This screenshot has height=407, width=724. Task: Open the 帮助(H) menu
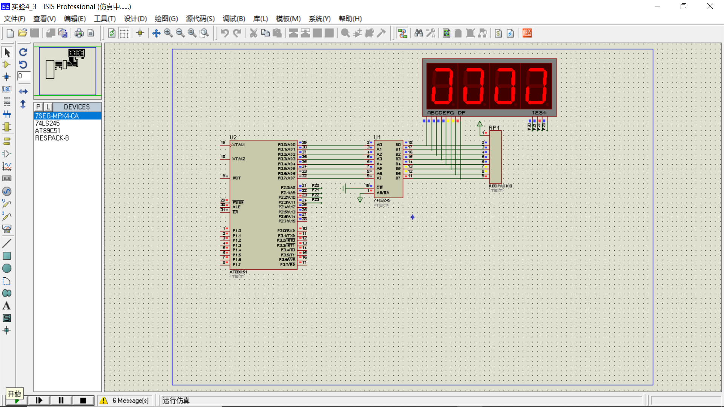click(350, 18)
